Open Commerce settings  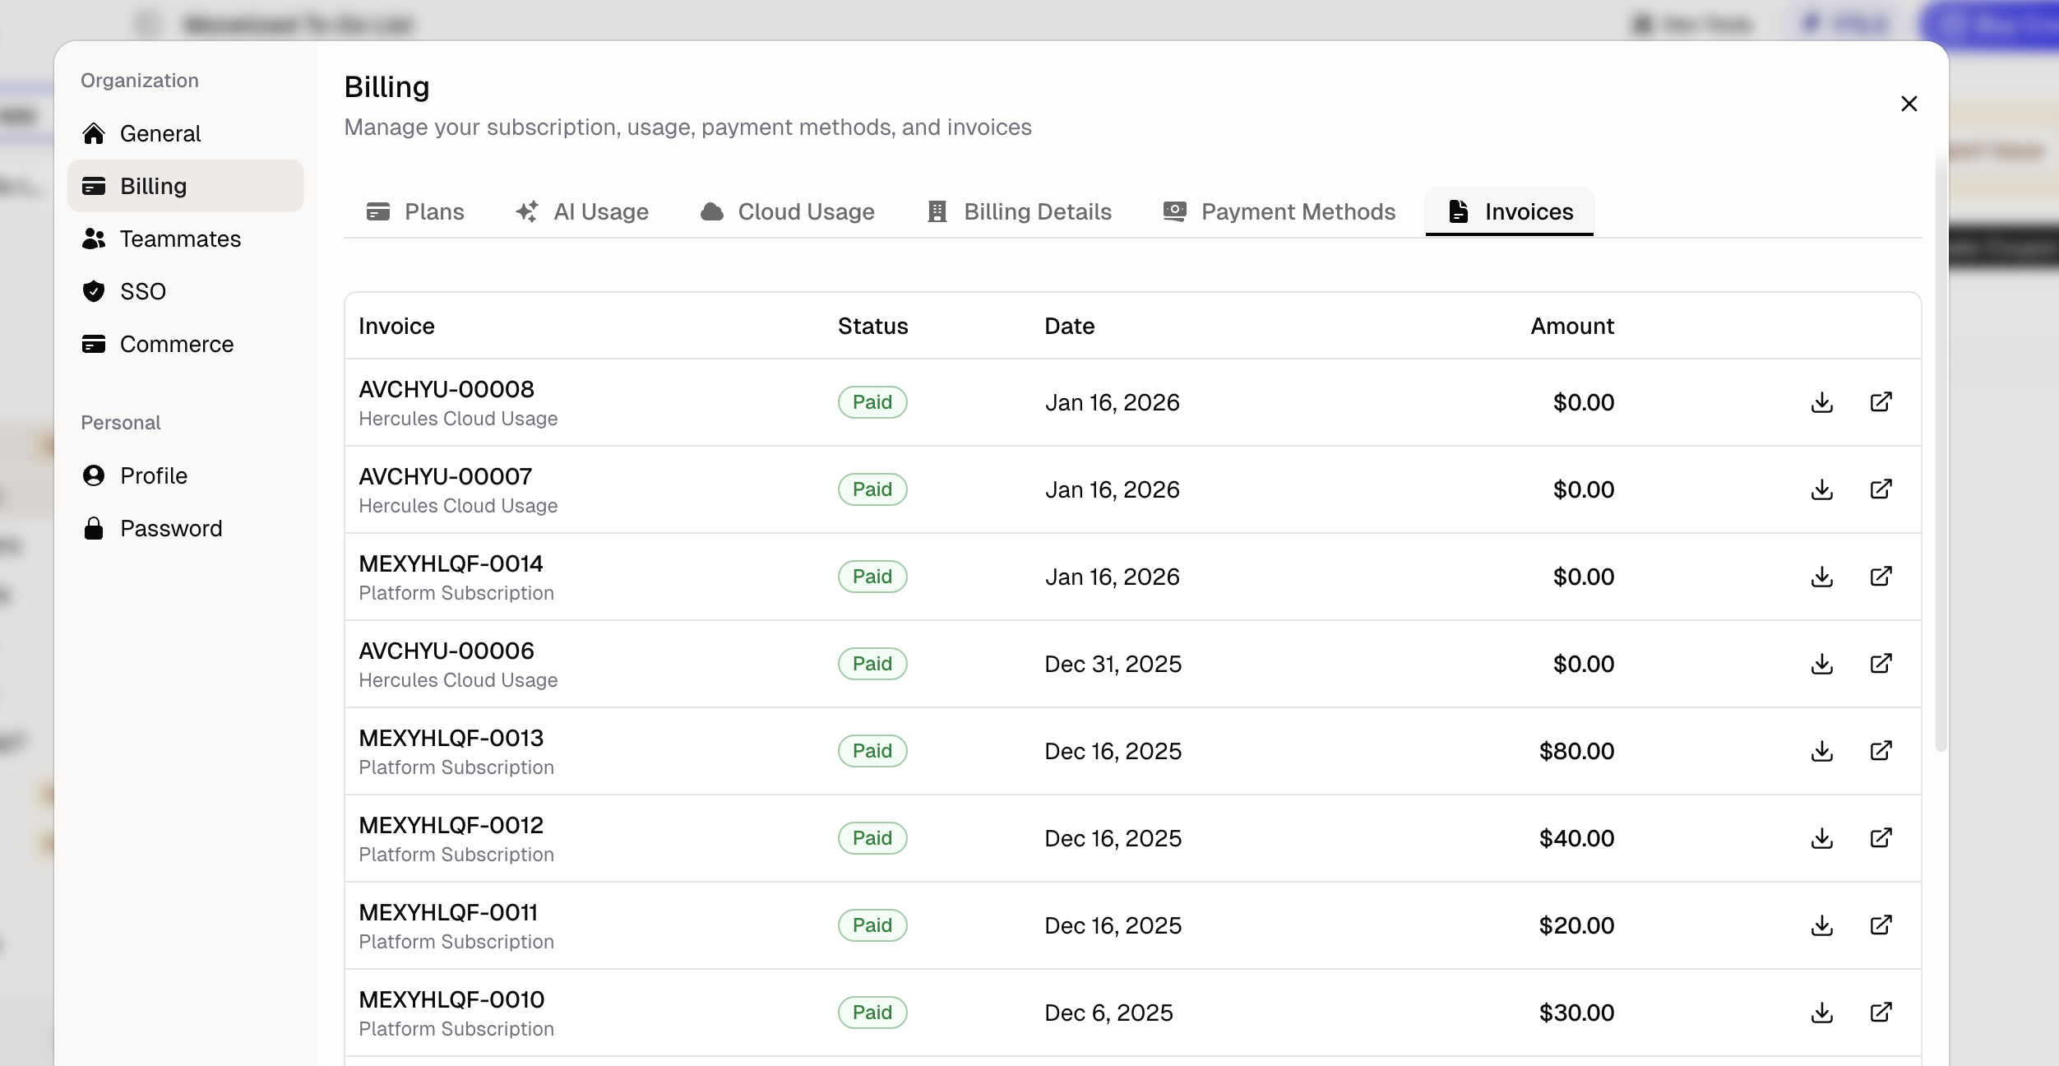(x=186, y=344)
